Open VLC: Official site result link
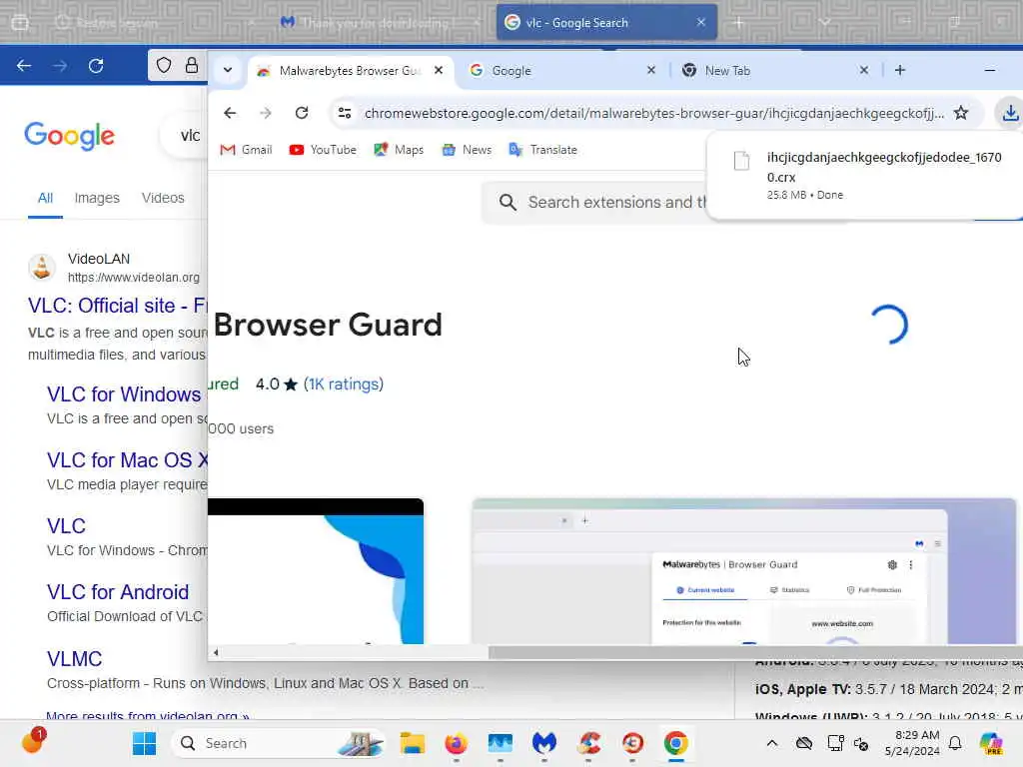The width and height of the screenshot is (1023, 767). pyautogui.click(x=118, y=306)
